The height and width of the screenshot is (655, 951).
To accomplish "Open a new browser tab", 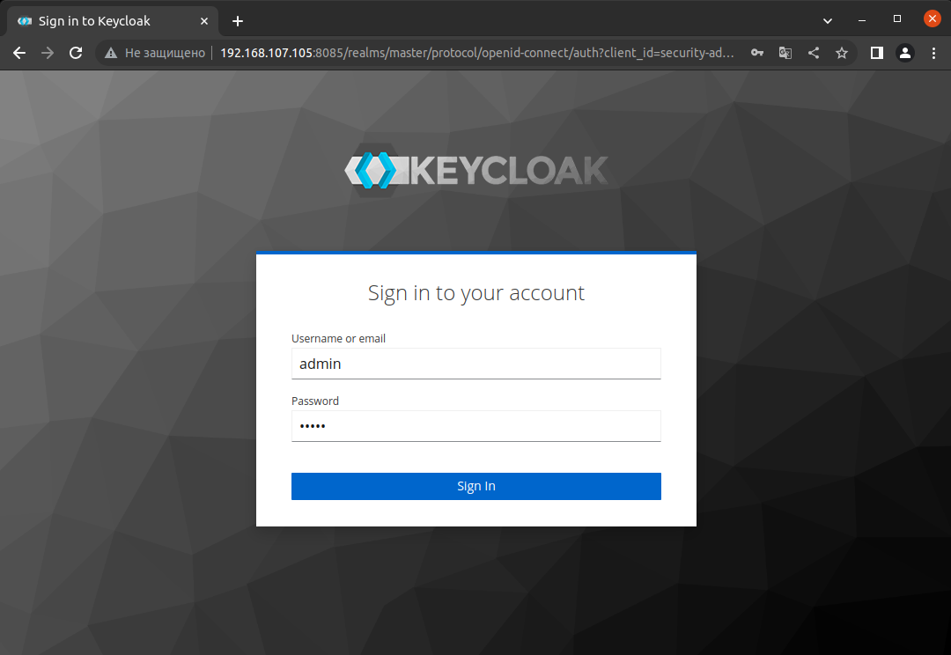I will coord(238,21).
